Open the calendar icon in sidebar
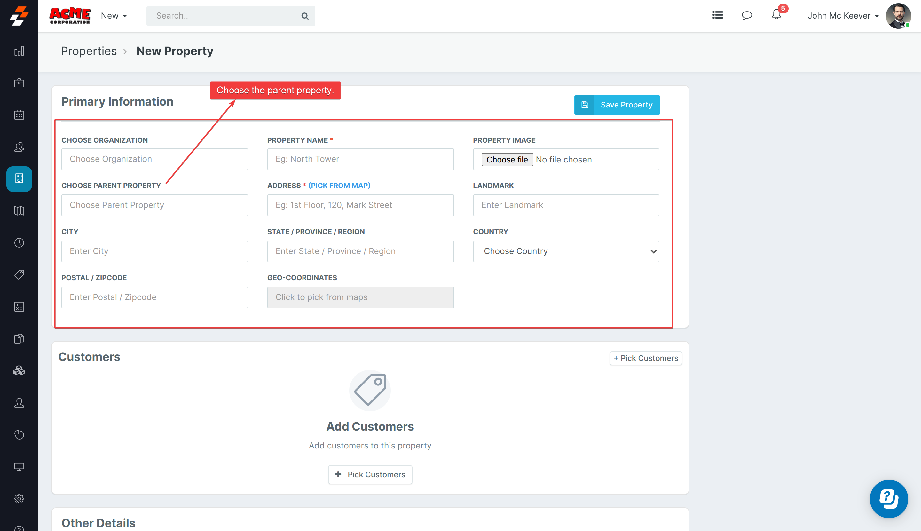921x531 pixels. tap(19, 115)
